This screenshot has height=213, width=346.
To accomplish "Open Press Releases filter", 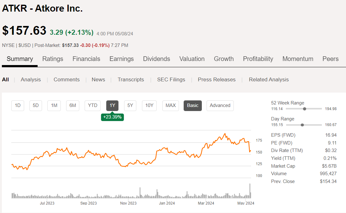I will (x=217, y=79).
